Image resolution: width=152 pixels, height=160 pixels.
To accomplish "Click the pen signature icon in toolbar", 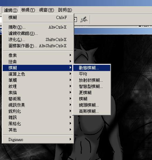I will [x=84, y=20].
